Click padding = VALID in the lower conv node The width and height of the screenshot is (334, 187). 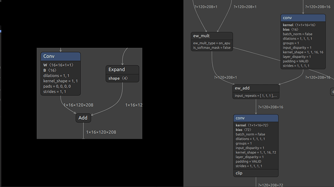tap(248, 161)
